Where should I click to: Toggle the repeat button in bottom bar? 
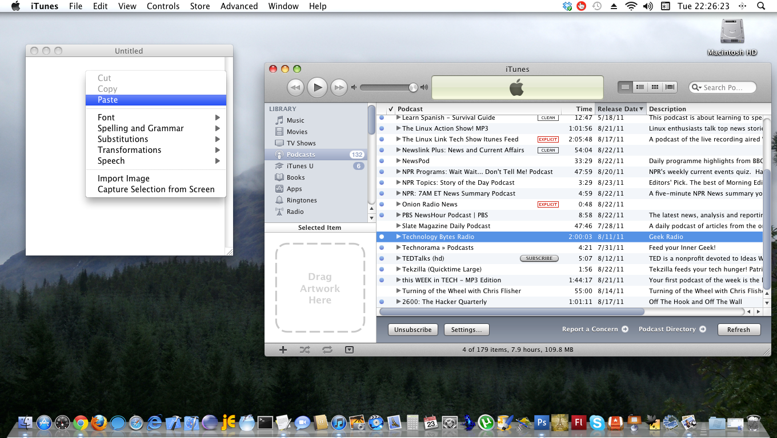click(x=327, y=350)
